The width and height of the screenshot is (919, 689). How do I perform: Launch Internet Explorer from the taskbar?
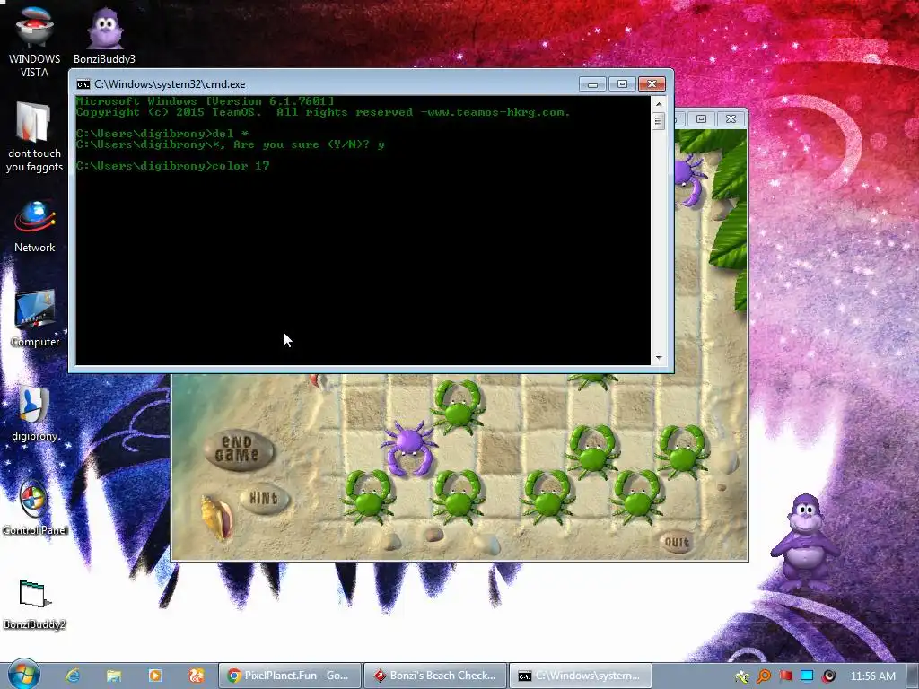[x=73, y=676]
